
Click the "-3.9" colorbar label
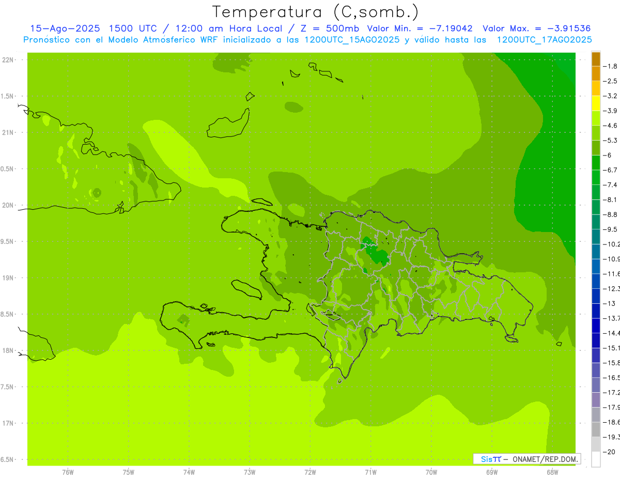(x=611, y=111)
